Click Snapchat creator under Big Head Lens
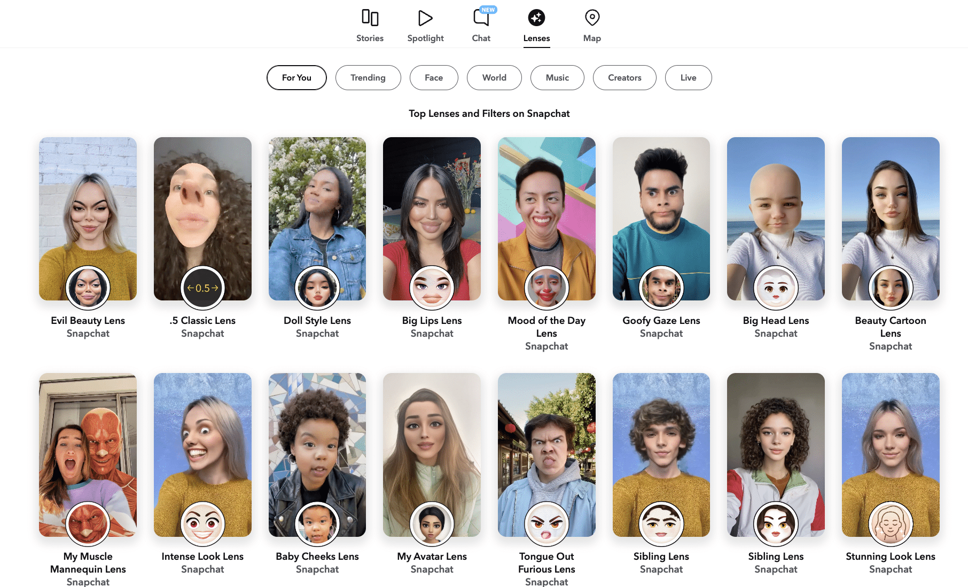The width and height of the screenshot is (968, 587). coord(776,334)
